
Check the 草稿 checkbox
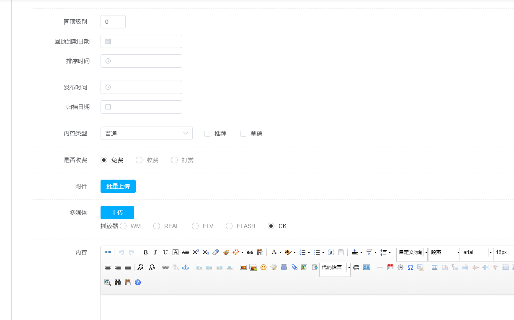pos(243,134)
